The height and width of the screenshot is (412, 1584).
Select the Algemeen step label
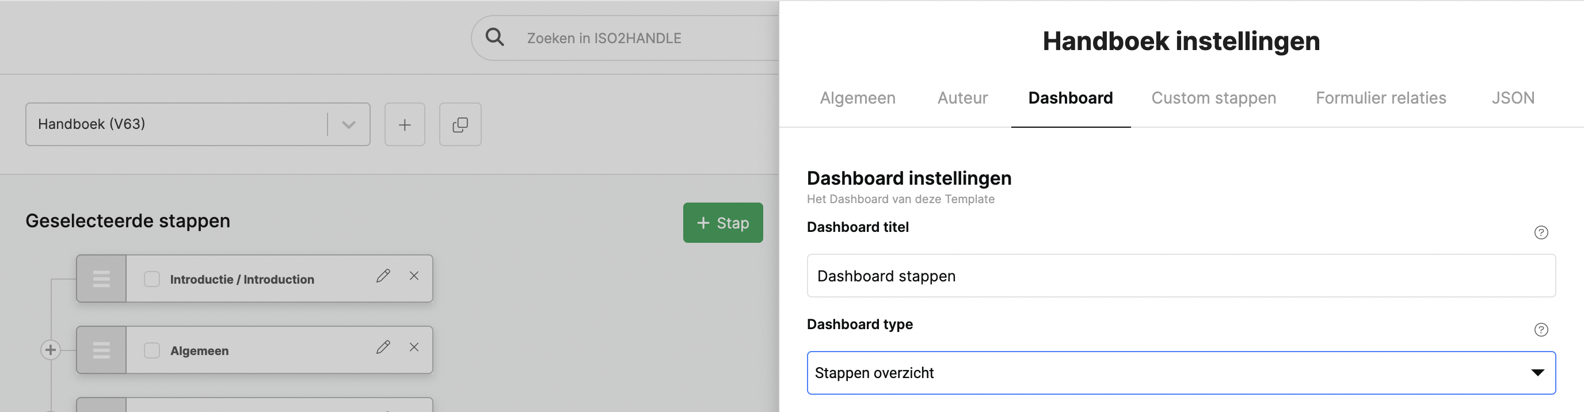pos(199,350)
